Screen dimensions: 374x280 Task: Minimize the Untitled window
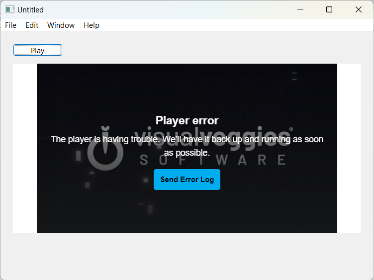click(300, 9)
